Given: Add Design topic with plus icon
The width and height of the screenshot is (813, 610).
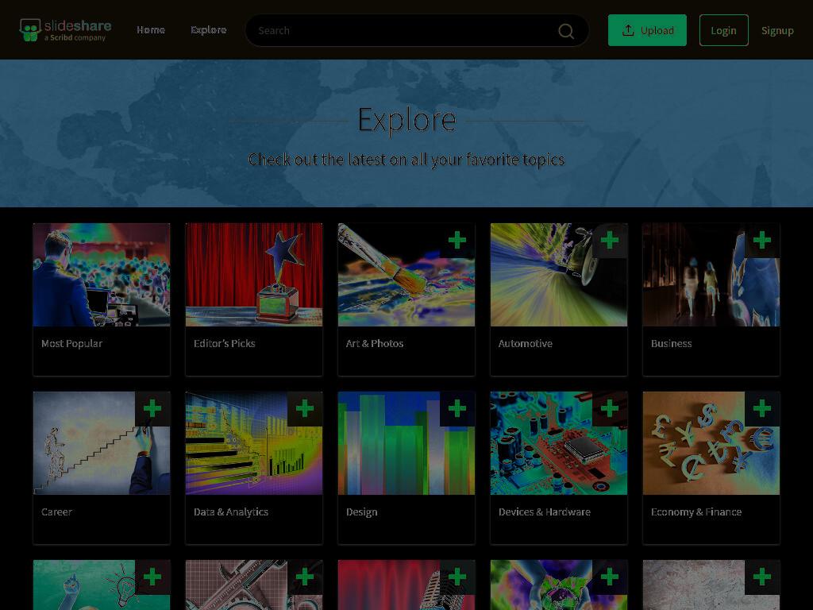Looking at the screenshot, I should click(x=457, y=409).
